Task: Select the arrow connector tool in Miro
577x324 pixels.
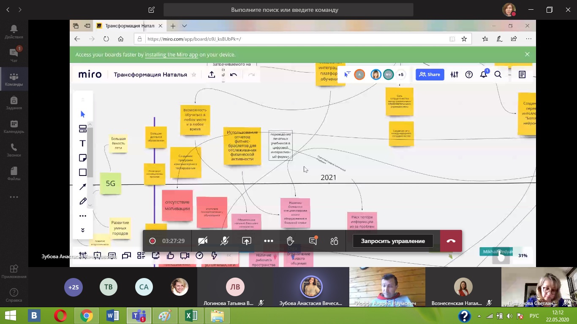Action: coord(83,187)
